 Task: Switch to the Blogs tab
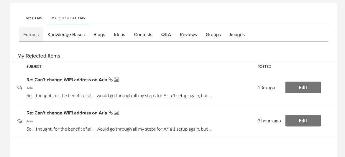point(99,35)
